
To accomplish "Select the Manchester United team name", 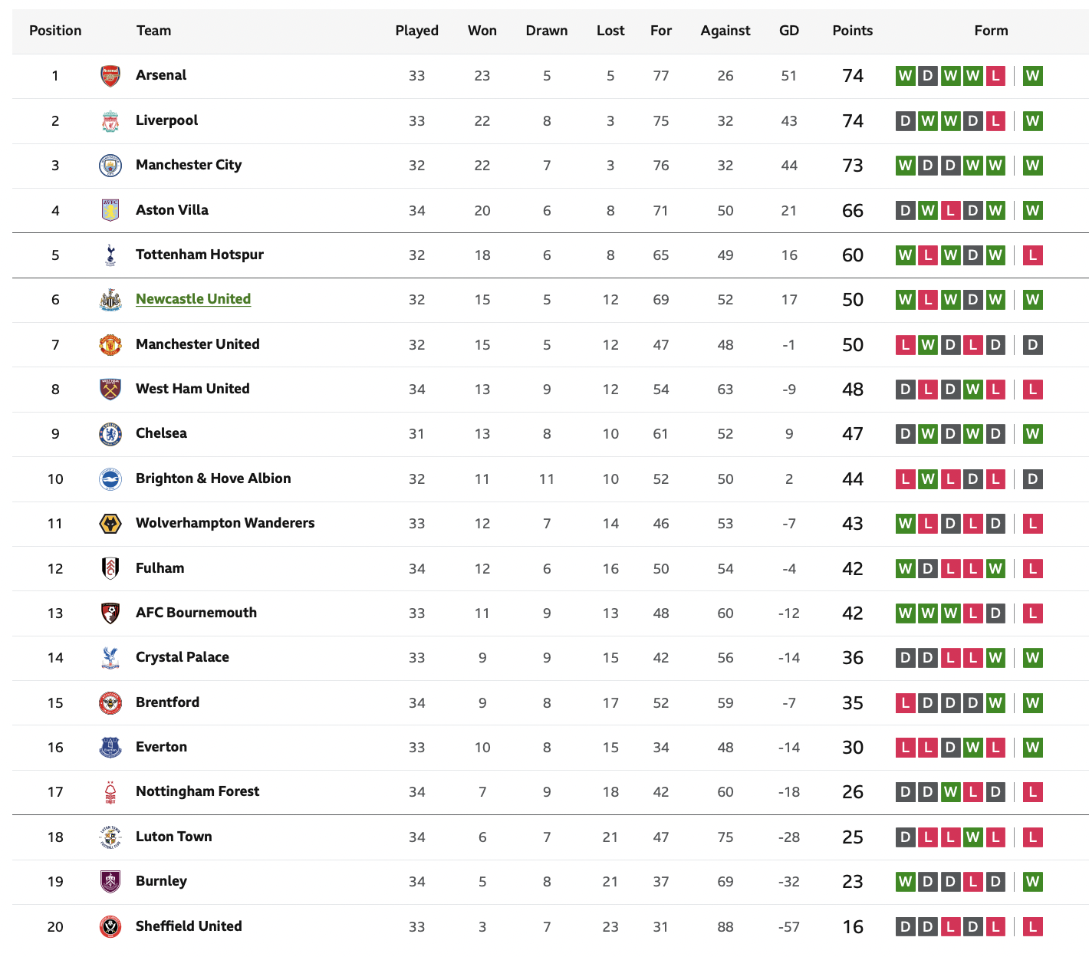I will (198, 344).
